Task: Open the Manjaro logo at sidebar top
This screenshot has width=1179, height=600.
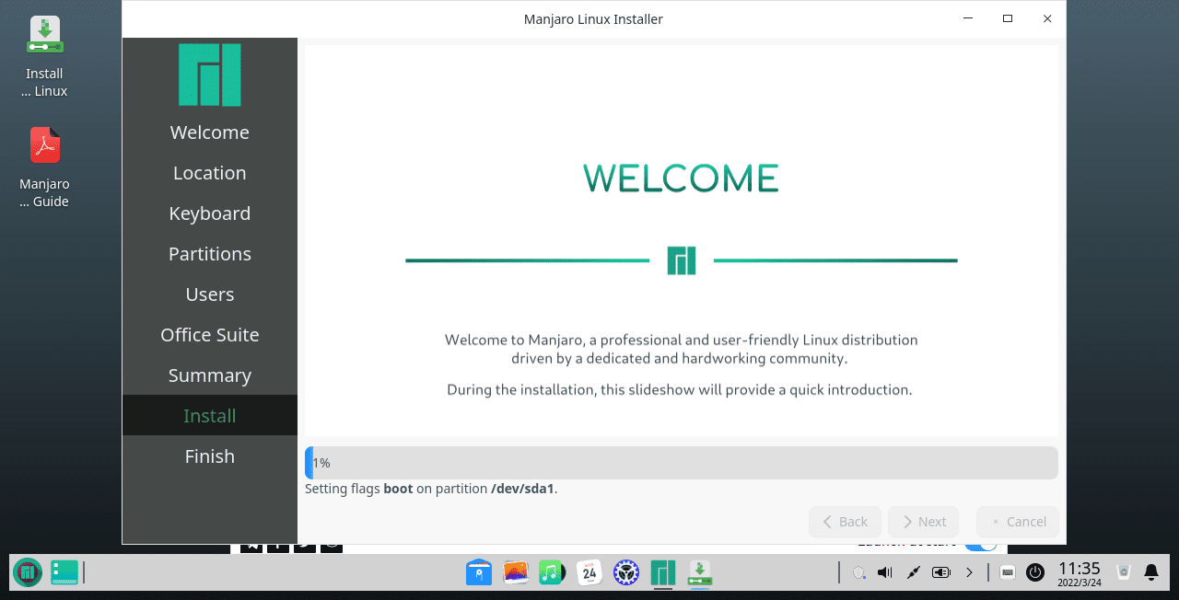Action: click(x=209, y=75)
